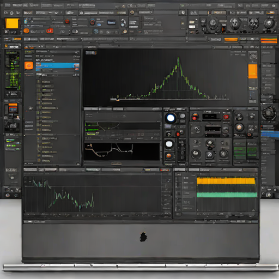Click the tallest peak in the spectrum display
Image resolution: width=279 pixels, height=279 pixels.
coord(178,58)
